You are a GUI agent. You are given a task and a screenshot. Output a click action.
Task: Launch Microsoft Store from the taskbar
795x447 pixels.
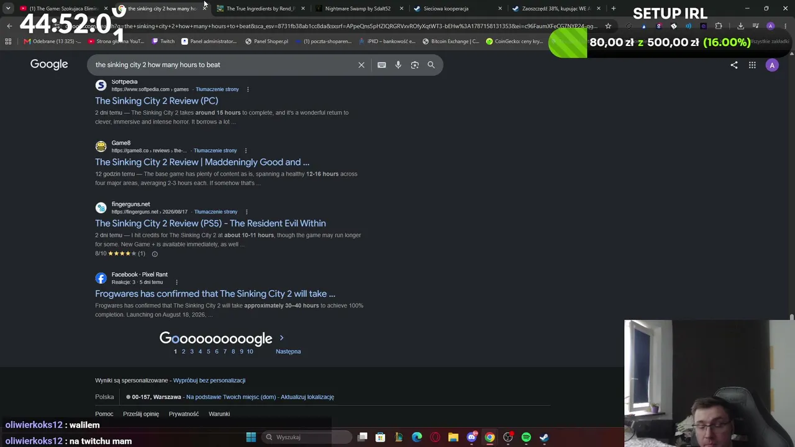click(381, 437)
